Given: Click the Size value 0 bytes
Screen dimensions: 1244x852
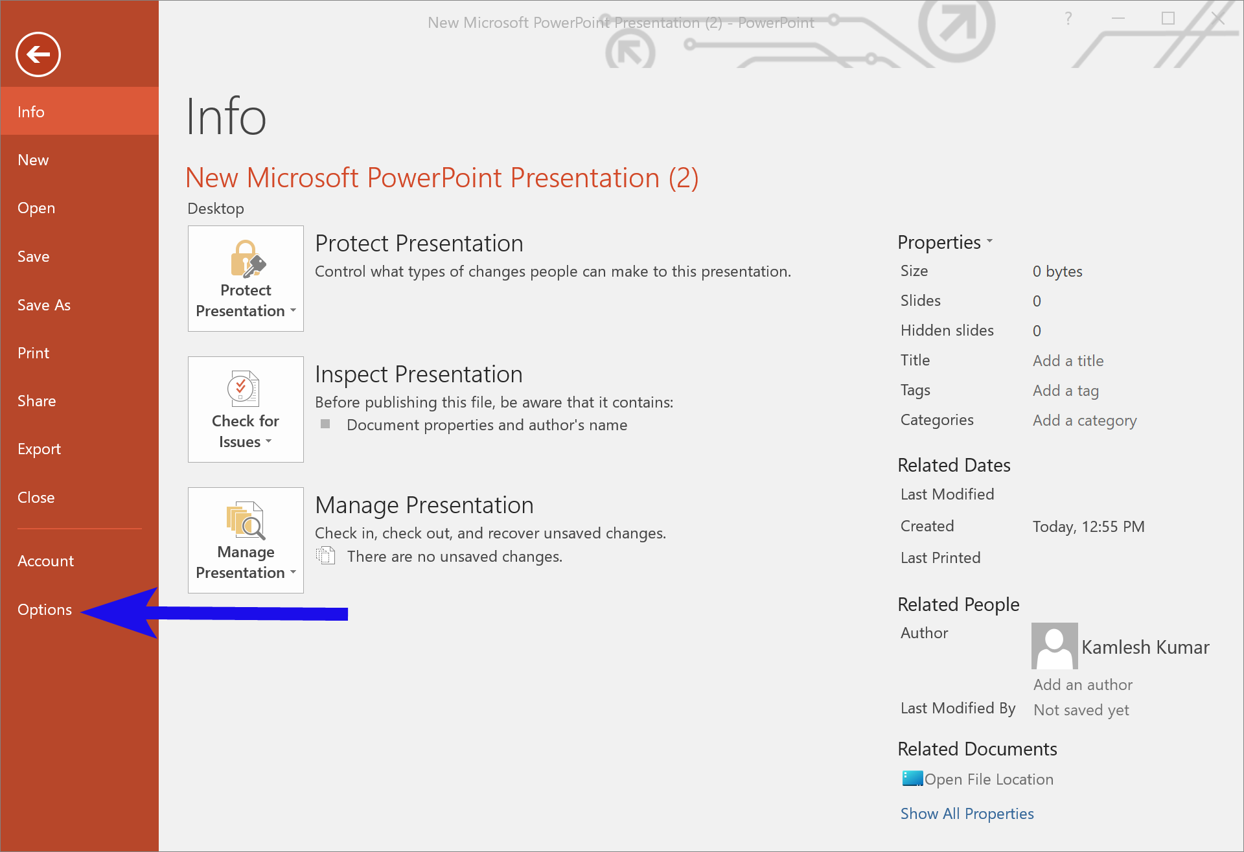Looking at the screenshot, I should 1057,271.
